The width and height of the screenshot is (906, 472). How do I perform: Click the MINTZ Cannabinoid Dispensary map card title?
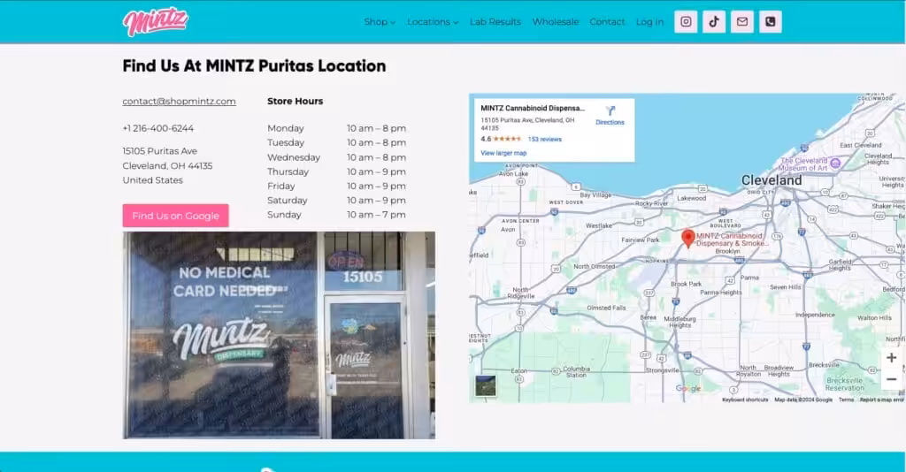point(533,108)
